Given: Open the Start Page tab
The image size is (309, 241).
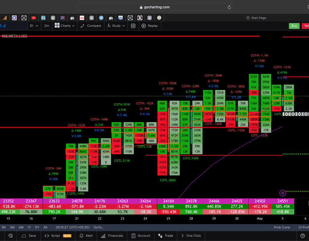Looking at the screenshot, I should pos(256,18).
